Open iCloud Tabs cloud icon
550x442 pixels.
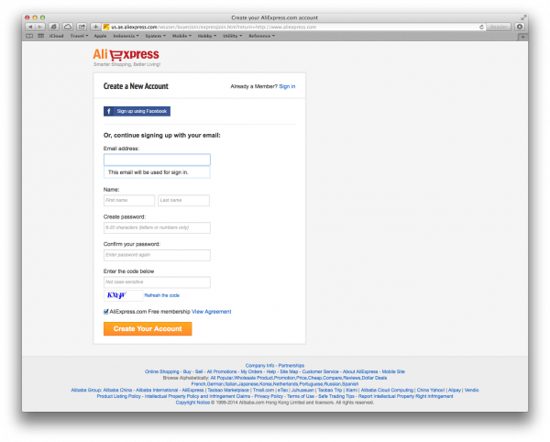click(x=68, y=27)
